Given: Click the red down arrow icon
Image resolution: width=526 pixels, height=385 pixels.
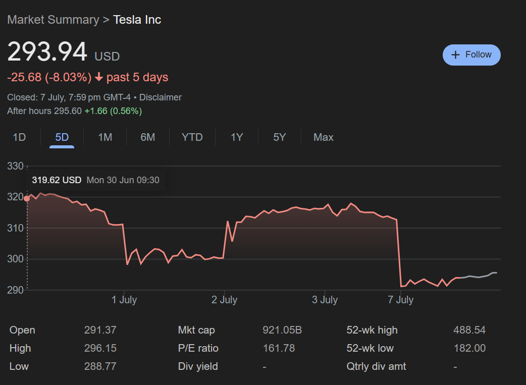Looking at the screenshot, I should (x=98, y=77).
